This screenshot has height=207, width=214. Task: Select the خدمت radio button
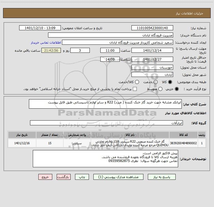pos(156,82)
